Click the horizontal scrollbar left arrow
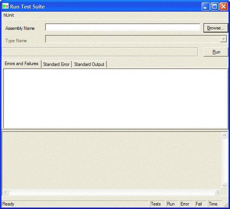The height and width of the screenshot is (209, 230). (5, 192)
